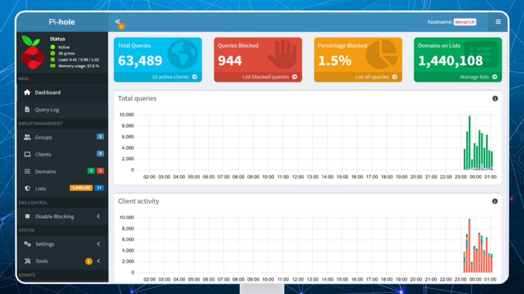Click the Total queries info icon

click(x=495, y=98)
